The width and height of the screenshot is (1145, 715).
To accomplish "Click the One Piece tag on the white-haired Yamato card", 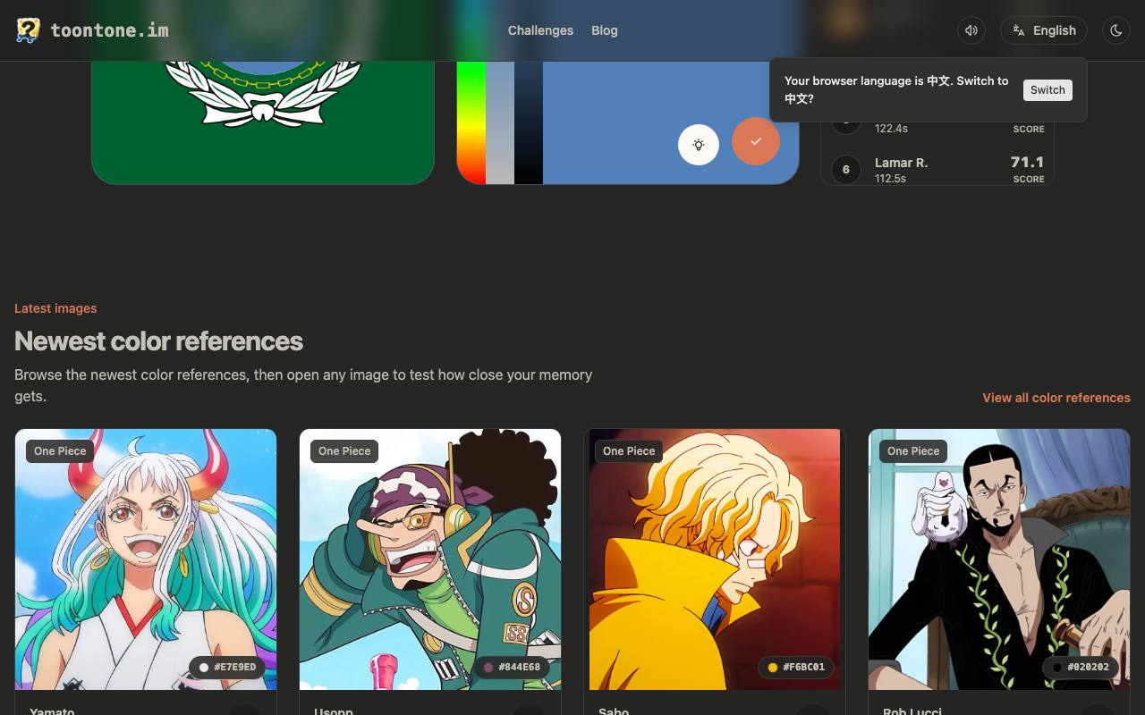I will (x=60, y=451).
